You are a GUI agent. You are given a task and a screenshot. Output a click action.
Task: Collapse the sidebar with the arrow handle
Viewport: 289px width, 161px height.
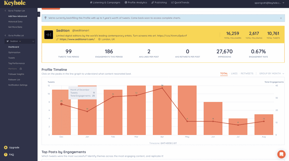click(x=39, y=14)
